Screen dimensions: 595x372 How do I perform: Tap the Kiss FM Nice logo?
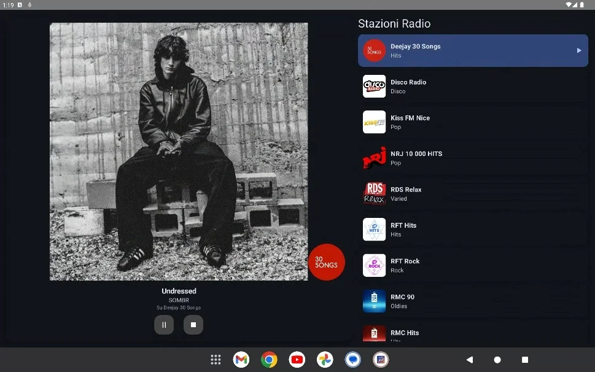374,122
